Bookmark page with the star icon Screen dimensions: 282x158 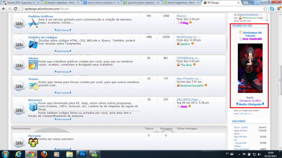(265, 9)
